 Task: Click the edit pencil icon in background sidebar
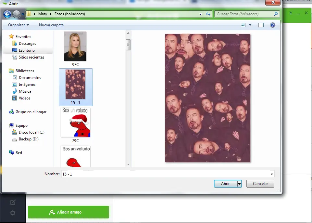13,202
